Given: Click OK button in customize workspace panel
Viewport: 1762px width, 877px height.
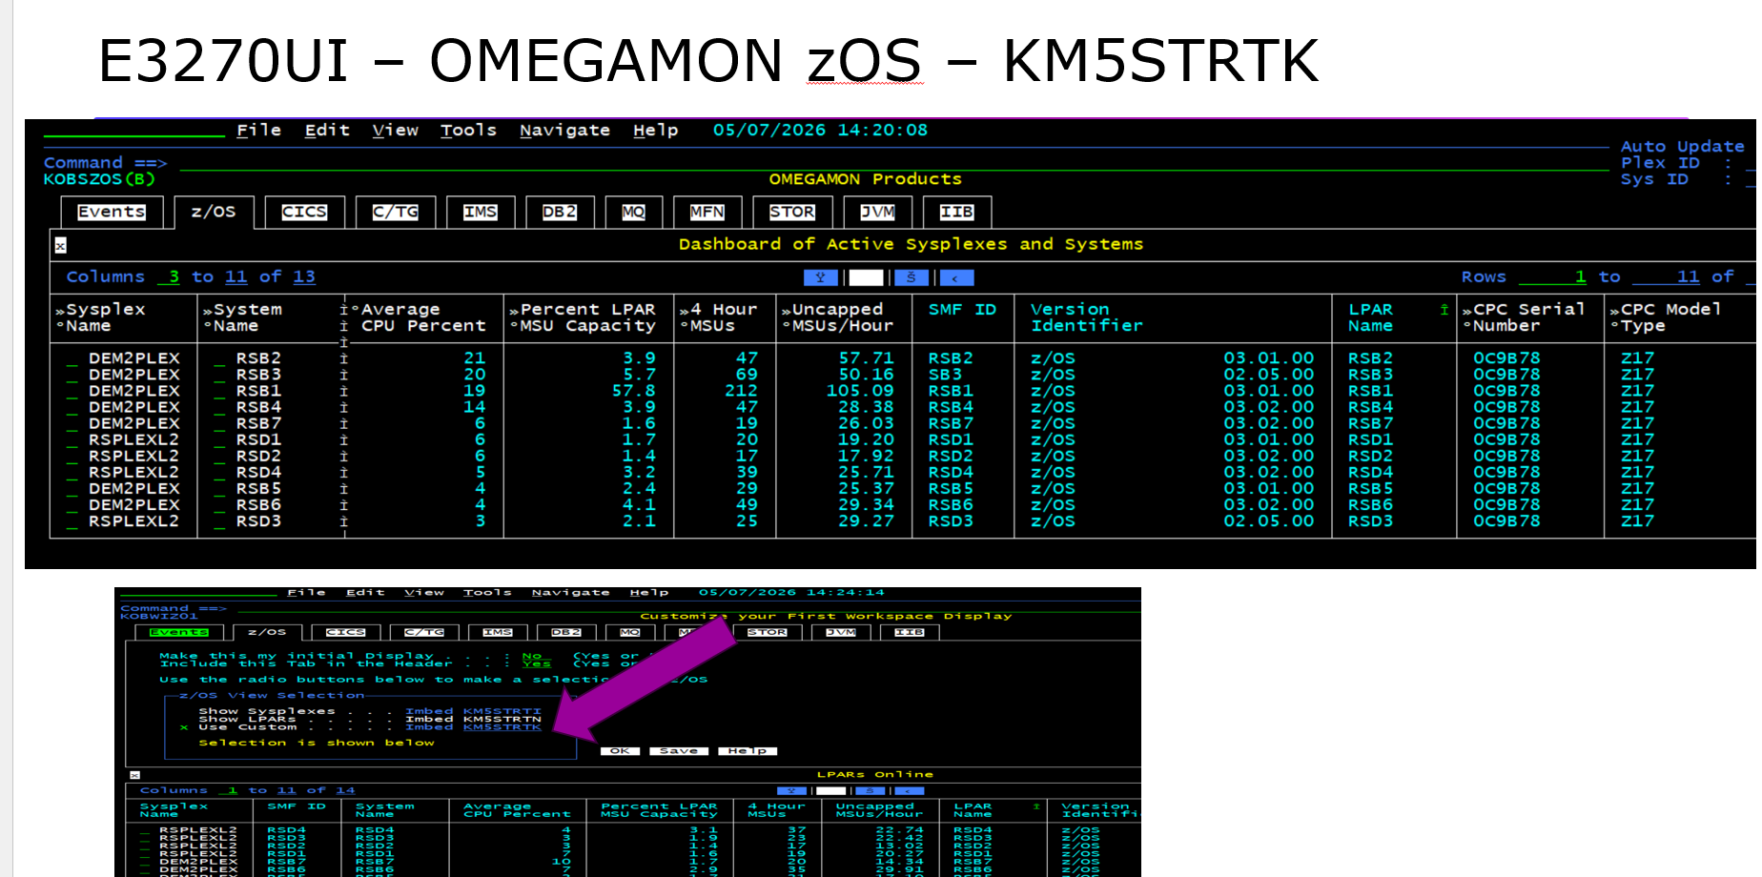Looking at the screenshot, I should point(620,751).
